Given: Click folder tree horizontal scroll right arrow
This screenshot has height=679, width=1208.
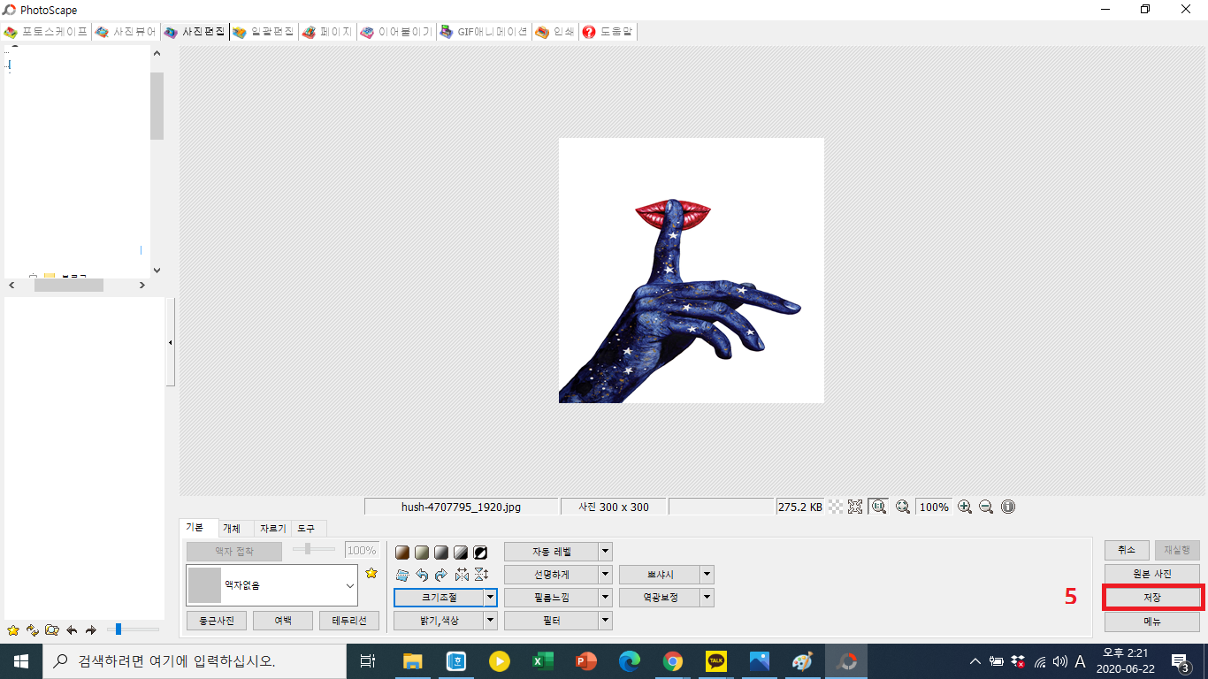Looking at the screenshot, I should pos(142,286).
